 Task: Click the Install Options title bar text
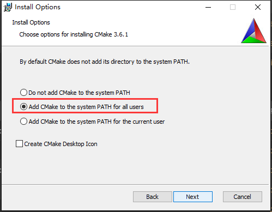38,7
